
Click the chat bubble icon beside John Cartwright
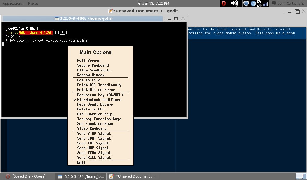(274, 4)
